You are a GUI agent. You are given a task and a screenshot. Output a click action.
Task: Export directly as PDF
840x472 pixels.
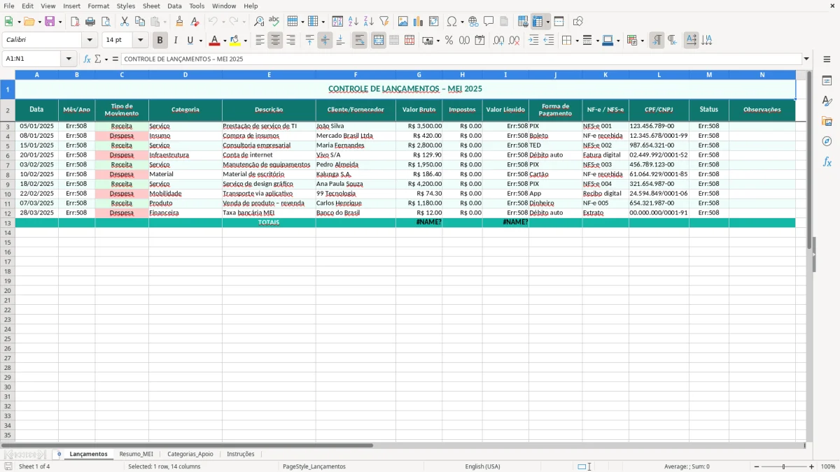[x=75, y=22]
